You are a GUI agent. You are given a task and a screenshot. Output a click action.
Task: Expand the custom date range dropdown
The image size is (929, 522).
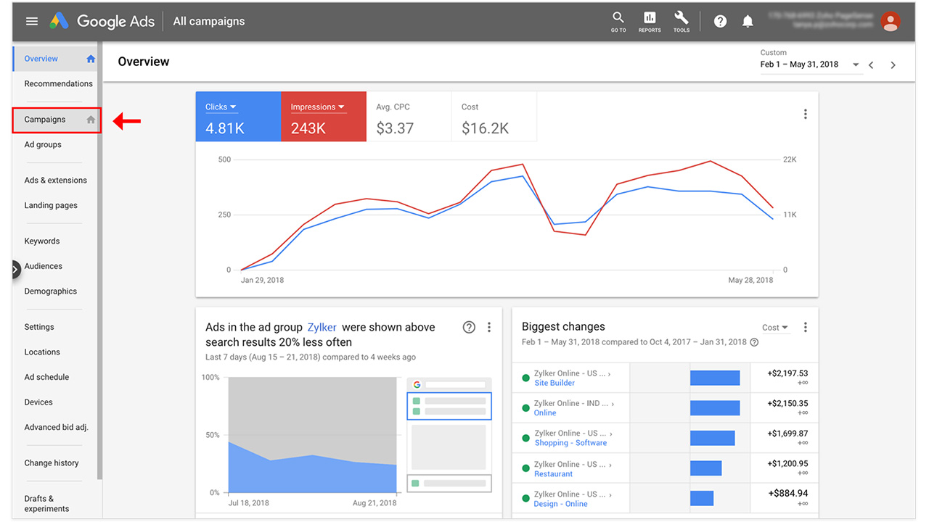point(856,65)
